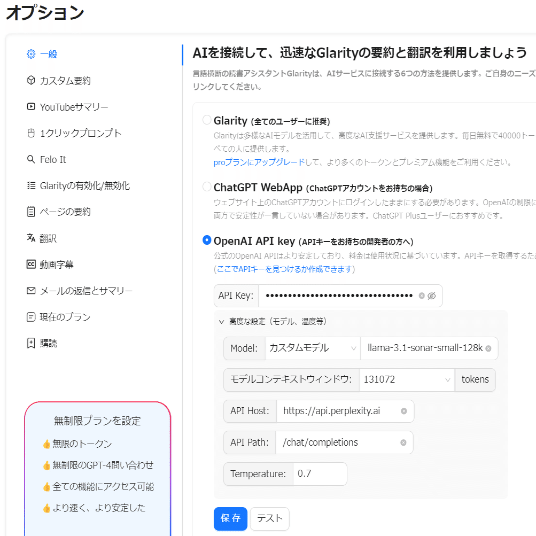Open Glarityの有効化/無効化 settings section

84,186
